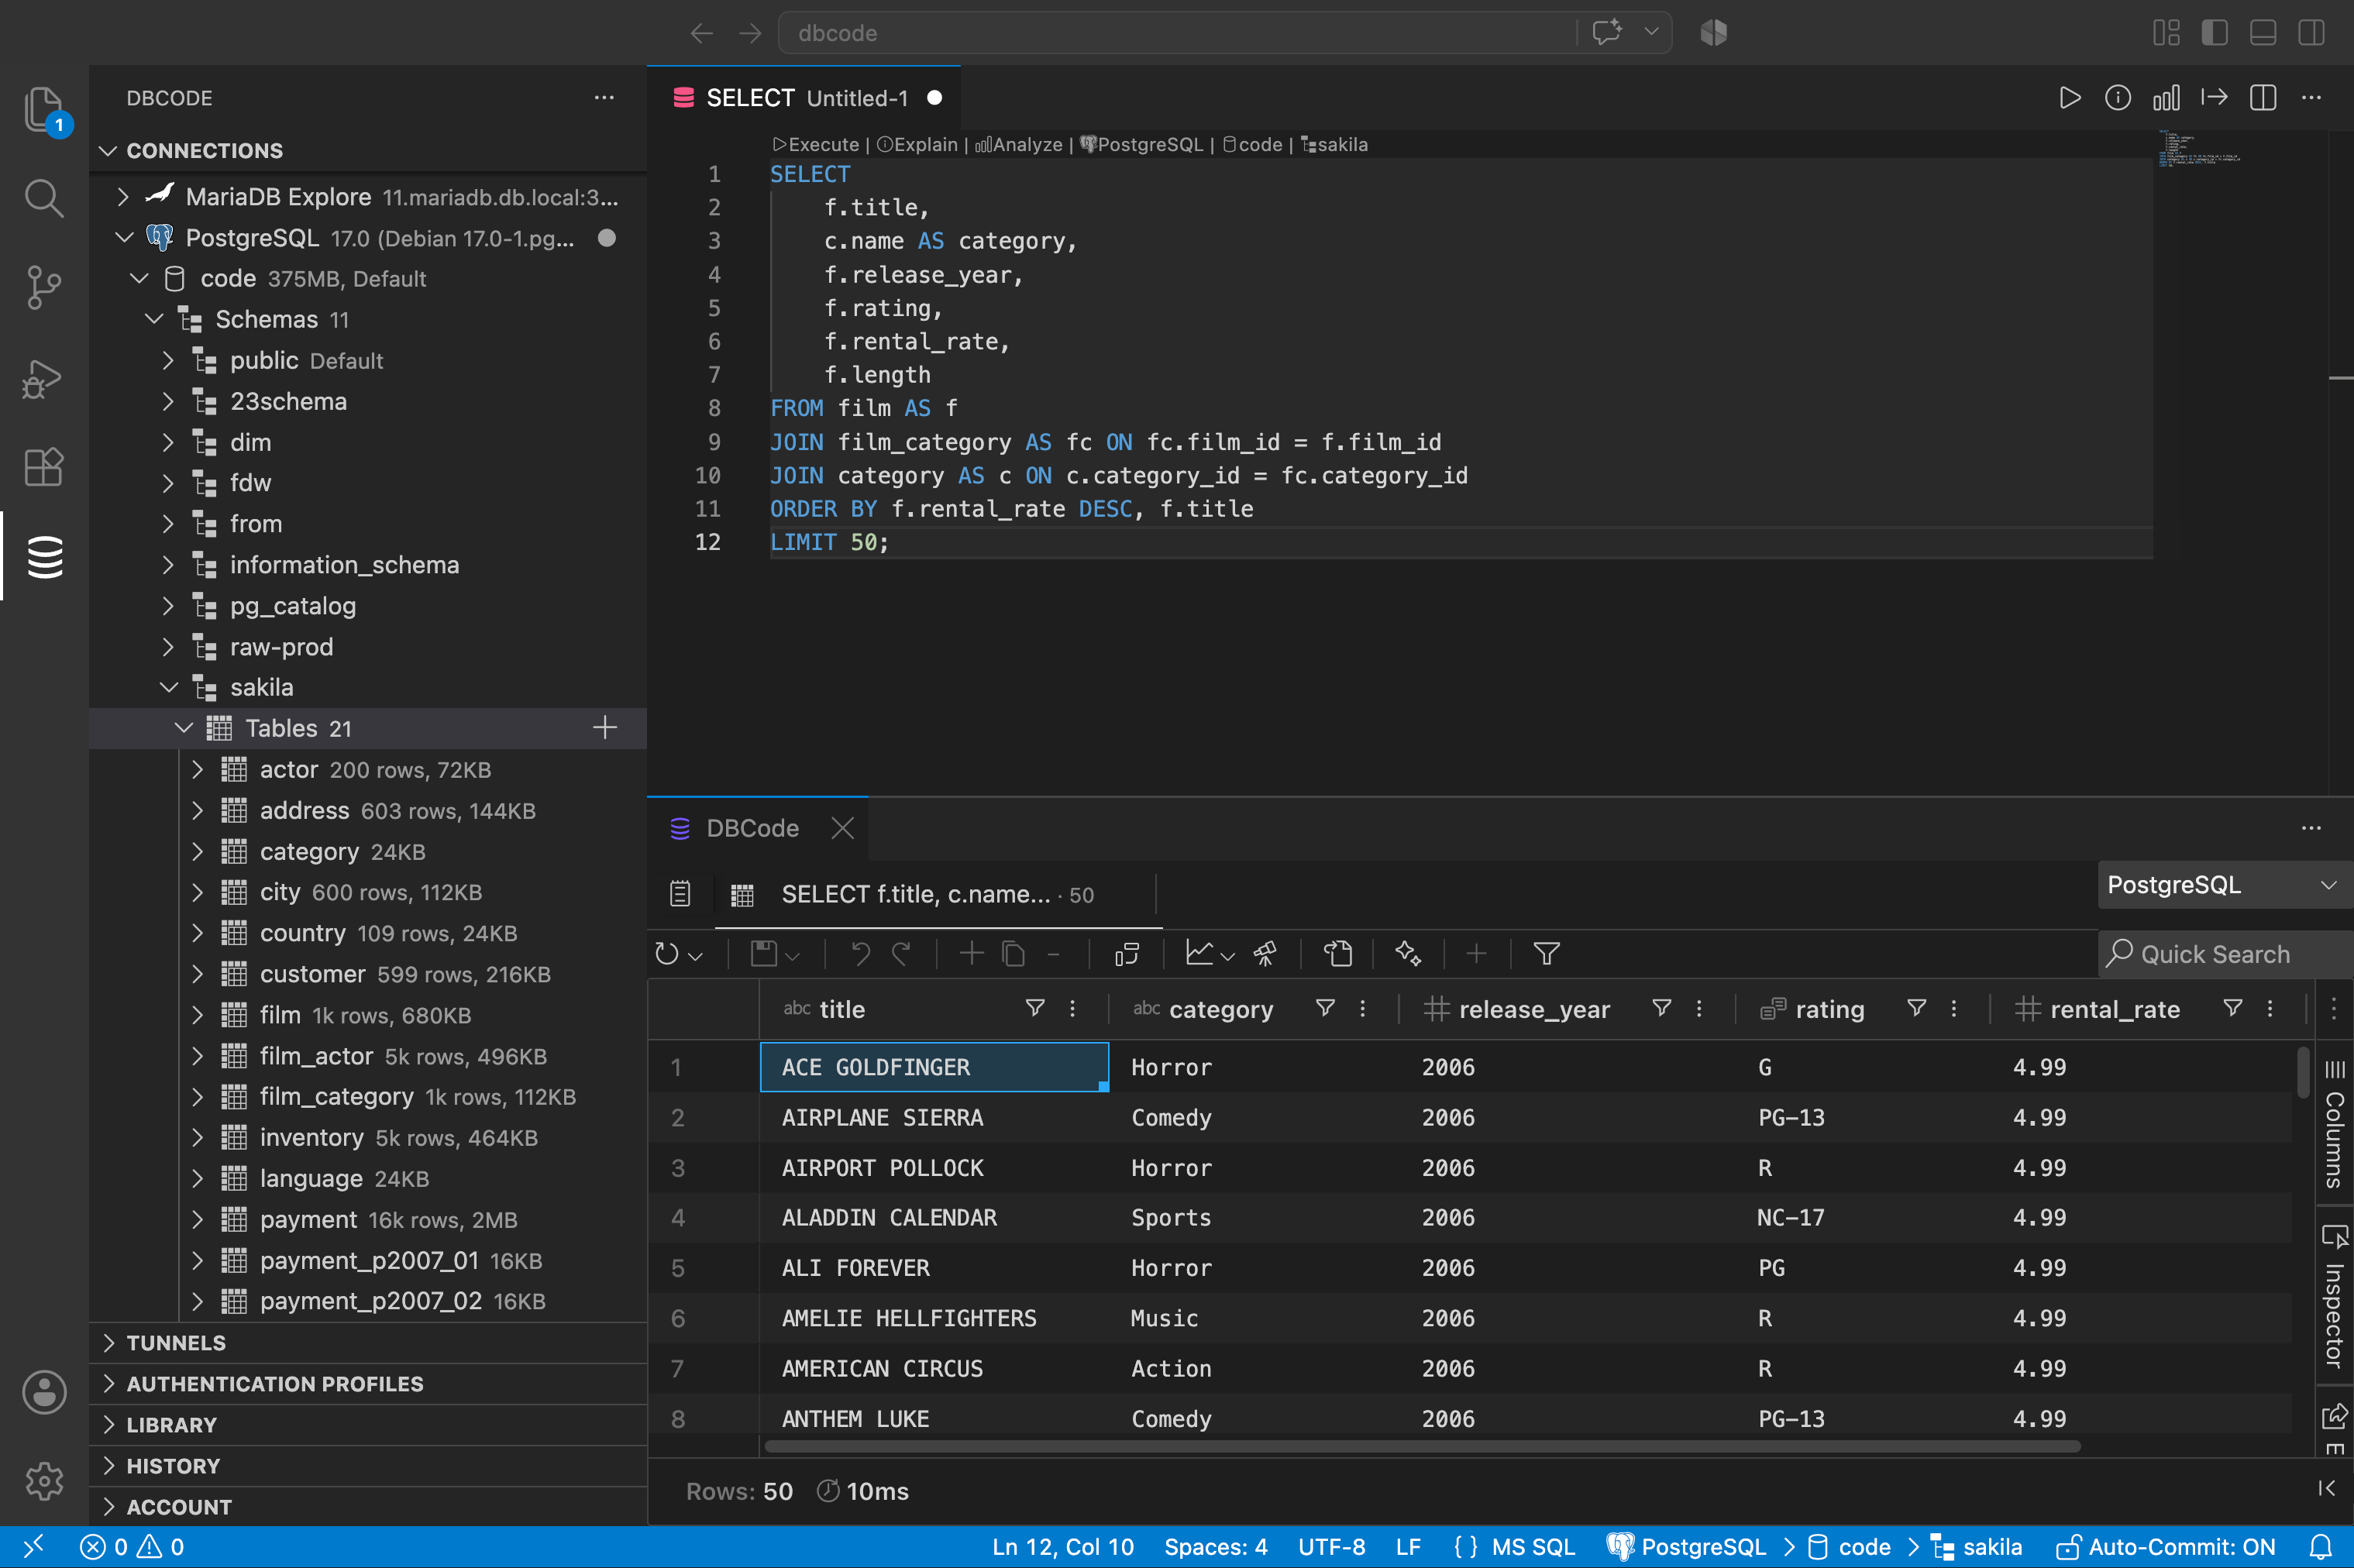Screen dimensions: 2354x1568
Task: Select the film_category table row
Action: (x=368, y=1097)
